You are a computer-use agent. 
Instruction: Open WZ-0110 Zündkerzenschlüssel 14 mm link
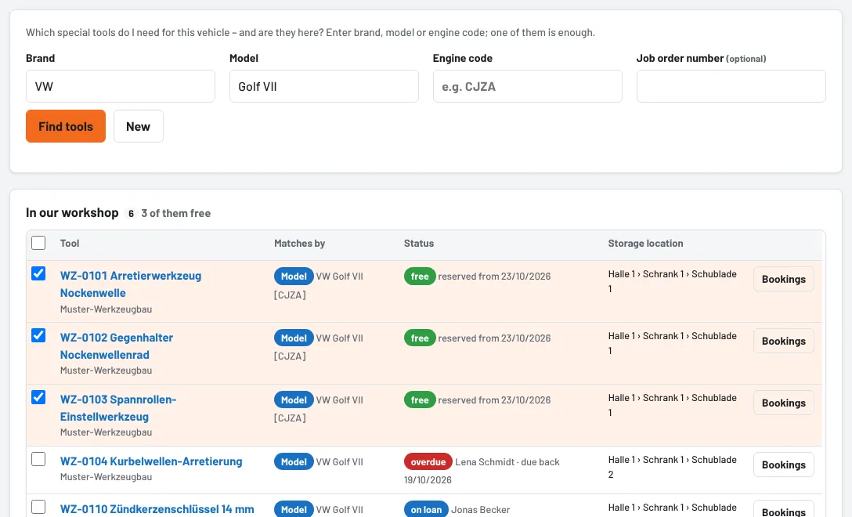(x=157, y=509)
